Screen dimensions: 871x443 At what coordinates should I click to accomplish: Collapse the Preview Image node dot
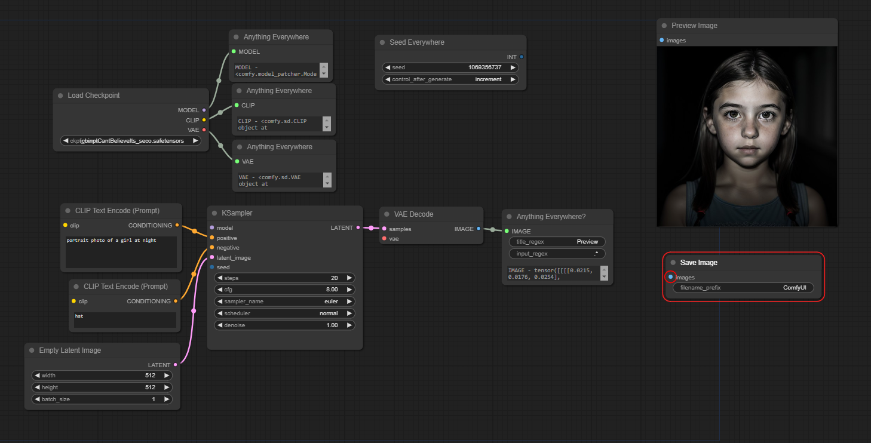coord(664,26)
